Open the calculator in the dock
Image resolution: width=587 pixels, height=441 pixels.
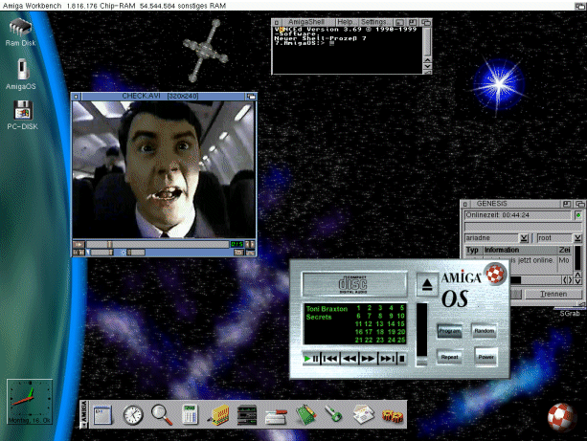[190, 414]
